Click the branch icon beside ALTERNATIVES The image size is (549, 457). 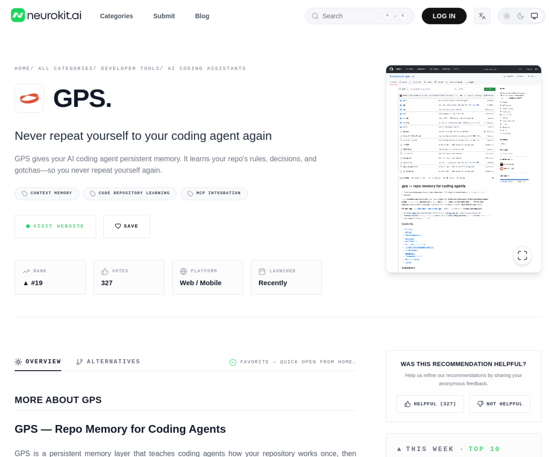click(79, 362)
